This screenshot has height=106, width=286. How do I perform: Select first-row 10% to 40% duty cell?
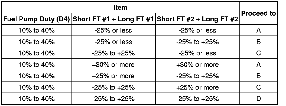37,30
